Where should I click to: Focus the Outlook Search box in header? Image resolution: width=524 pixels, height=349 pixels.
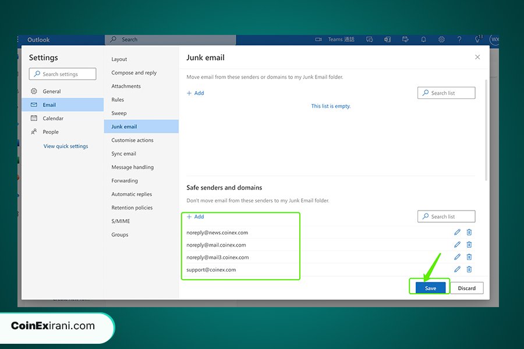(x=171, y=40)
